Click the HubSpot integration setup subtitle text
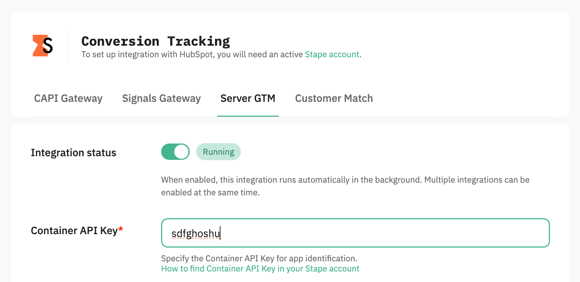580x282 pixels. point(192,54)
